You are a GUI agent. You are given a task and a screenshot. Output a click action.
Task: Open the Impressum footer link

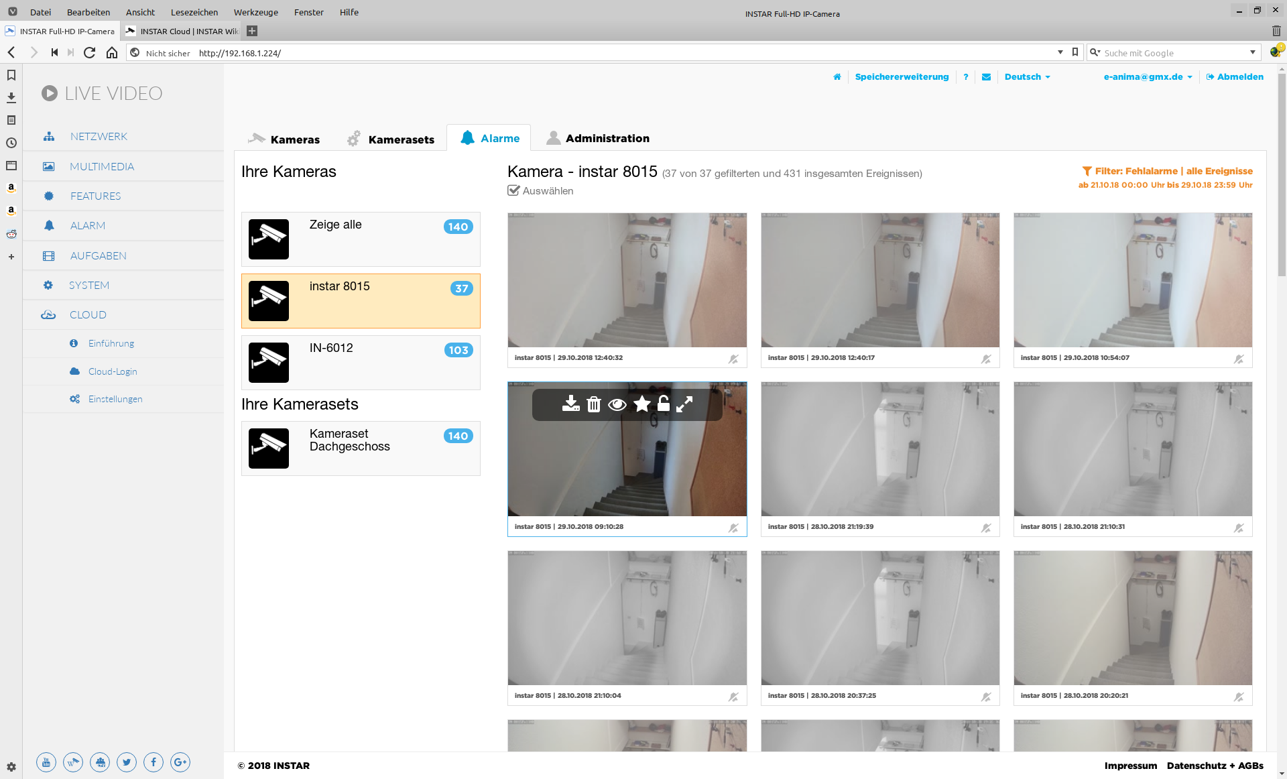(x=1131, y=766)
